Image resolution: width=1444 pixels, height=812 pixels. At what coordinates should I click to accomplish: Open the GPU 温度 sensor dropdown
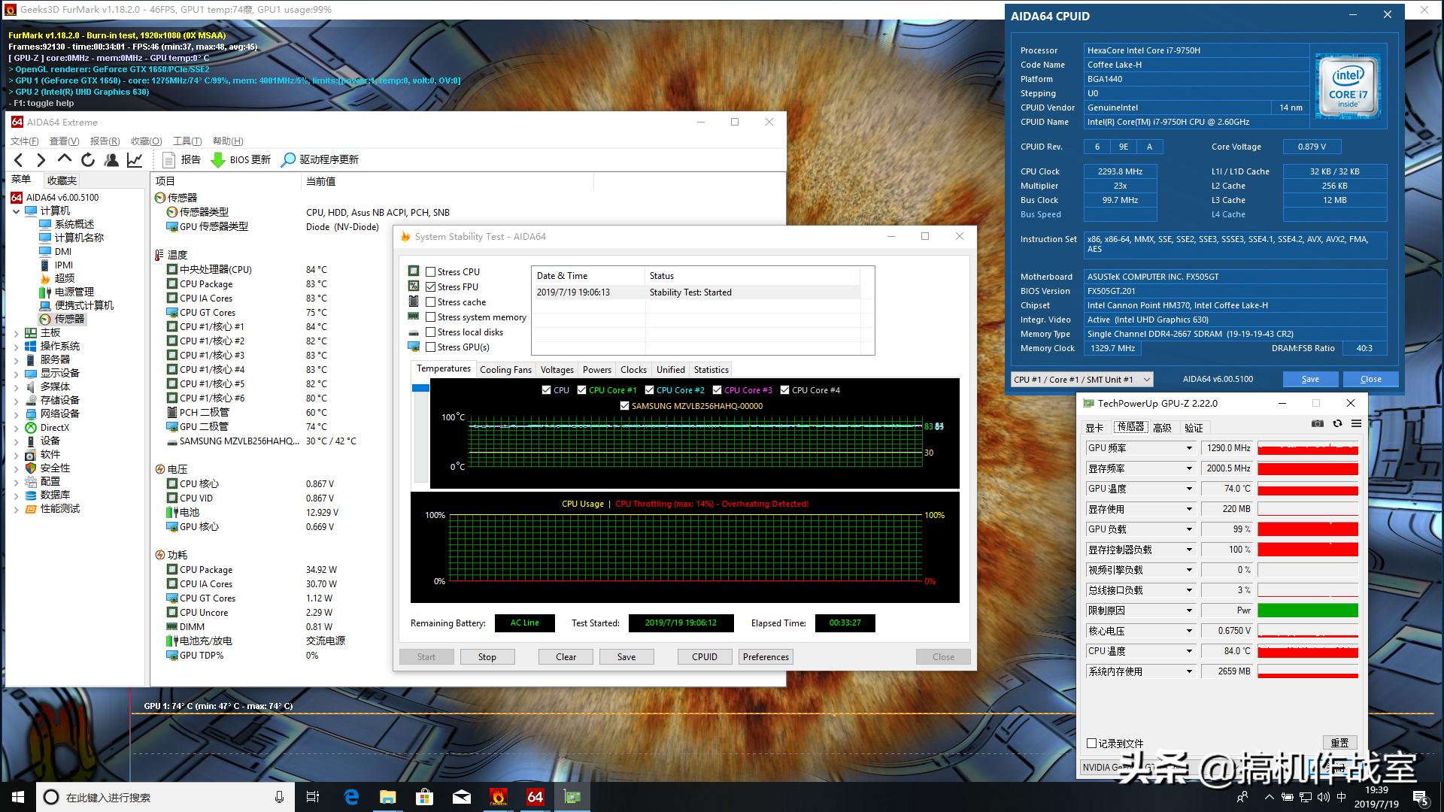tap(1189, 489)
